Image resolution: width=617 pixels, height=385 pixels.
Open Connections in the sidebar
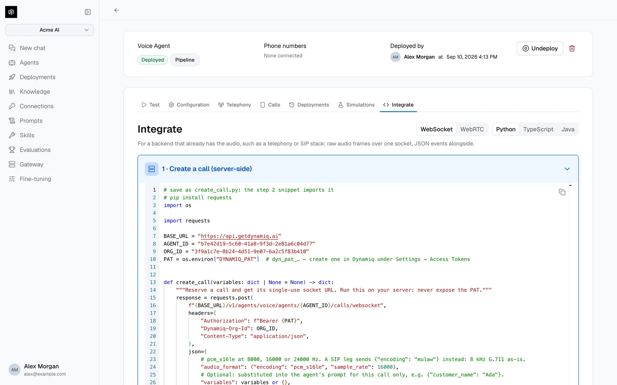coord(49,106)
